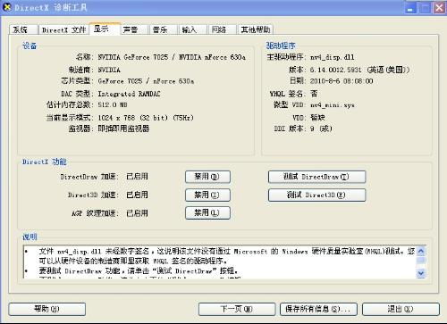Screen dimensions: 447x324
Task: Click notes scrollbar down arrow
Action: point(421,273)
